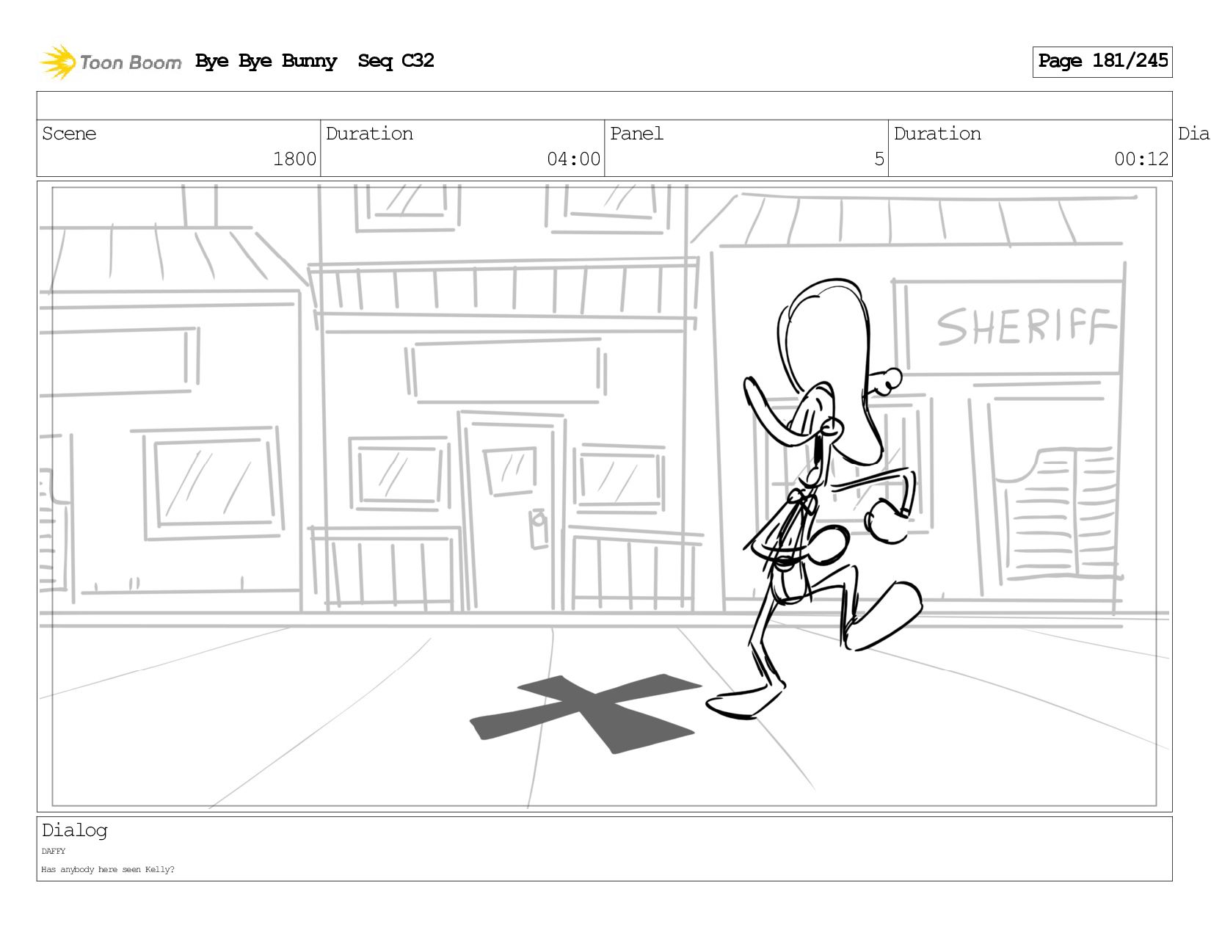This screenshot has width=1211, height=936.
Task: Click the Toon Boom logo
Action: coord(110,62)
